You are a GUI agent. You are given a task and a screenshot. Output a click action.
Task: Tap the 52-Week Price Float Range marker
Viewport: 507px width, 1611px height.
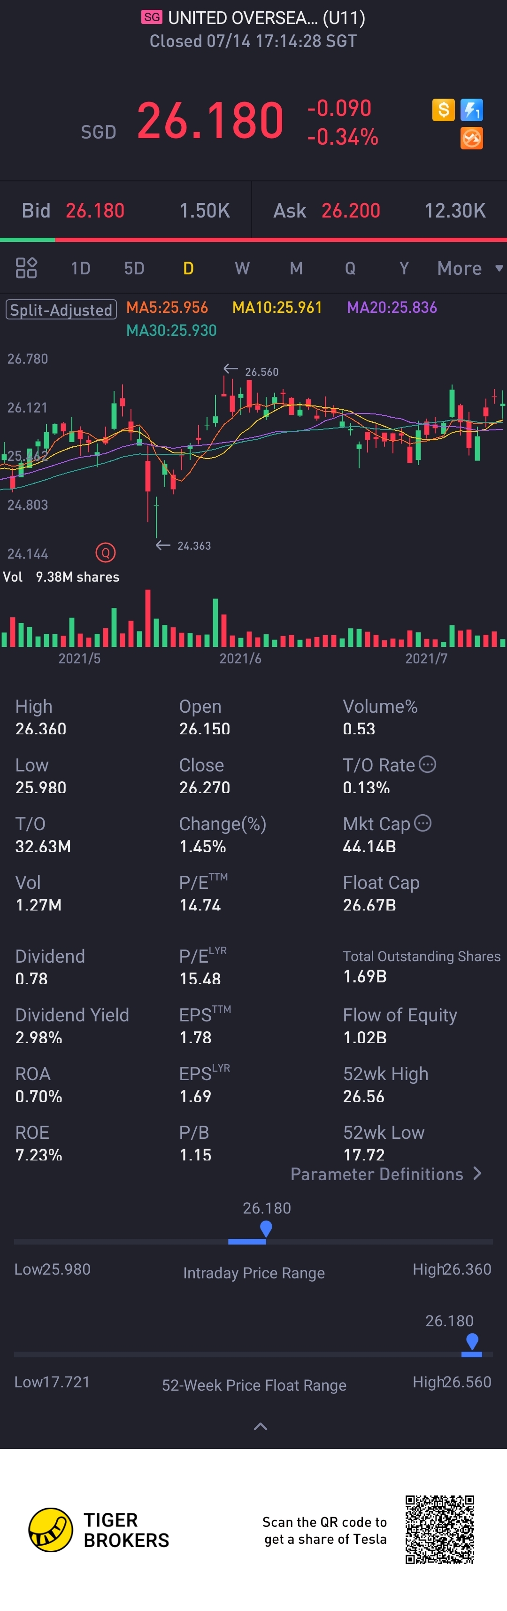coord(472,1341)
